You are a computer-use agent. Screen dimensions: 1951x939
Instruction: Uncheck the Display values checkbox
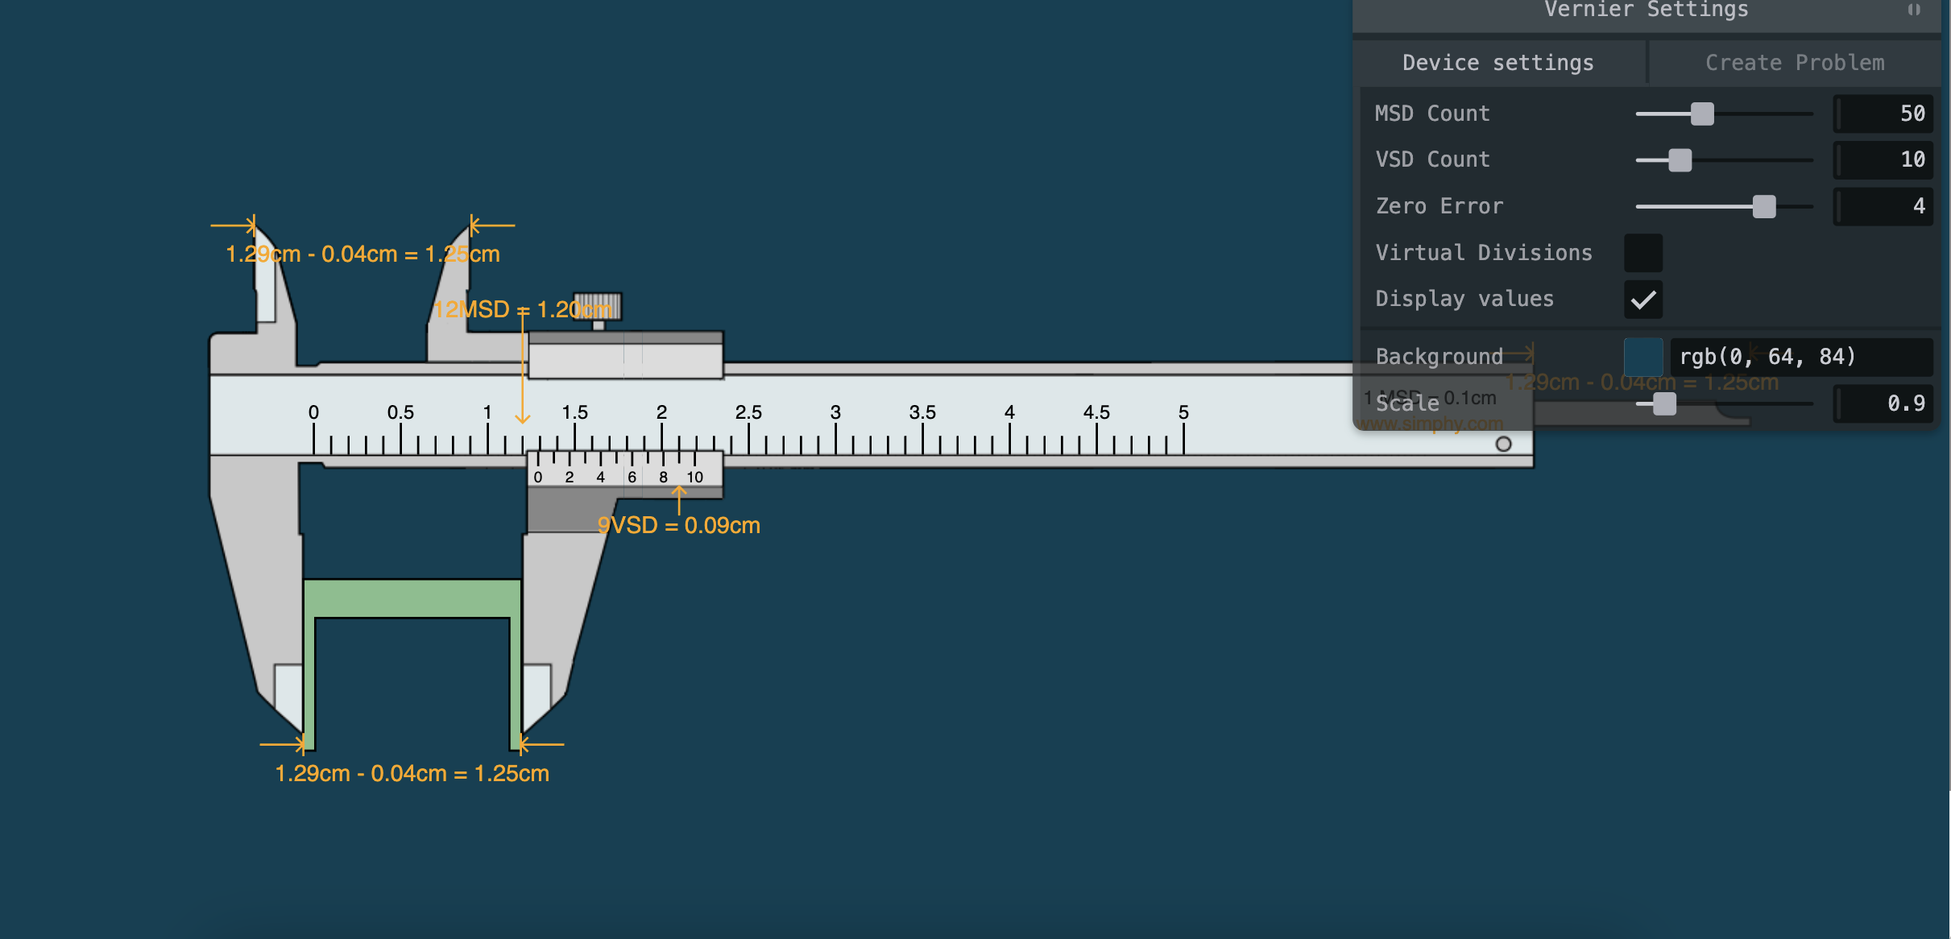(x=1643, y=300)
